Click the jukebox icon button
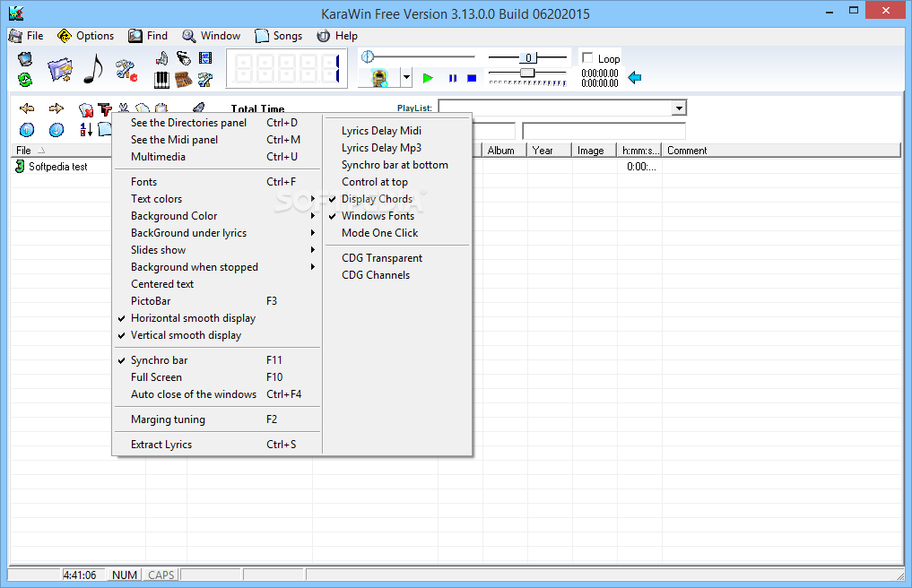912x588 pixels. 379,78
